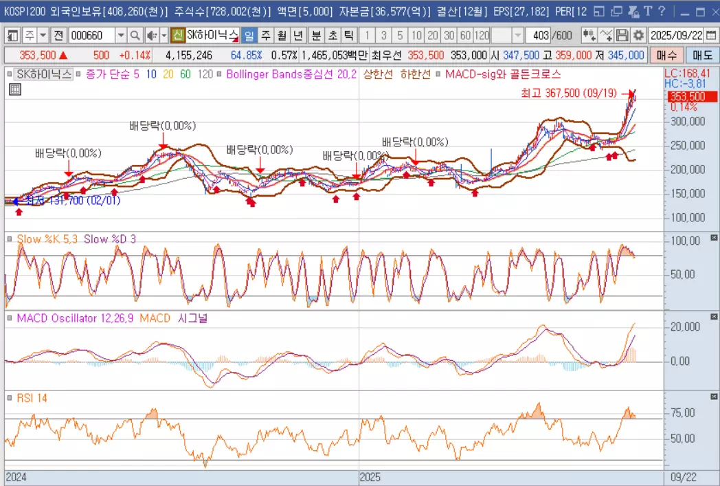Click the title bar duplicate window icon

click(x=616, y=12)
